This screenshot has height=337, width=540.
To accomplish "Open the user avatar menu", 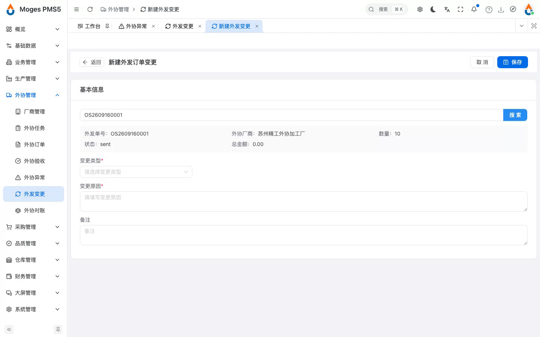I will point(529,9).
